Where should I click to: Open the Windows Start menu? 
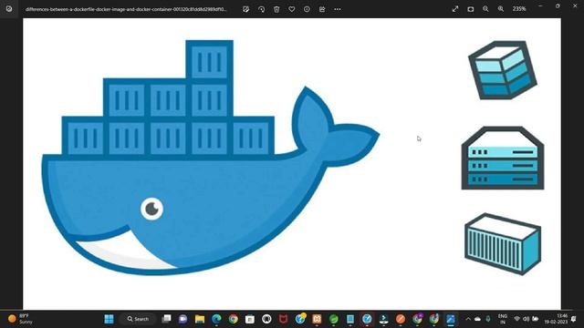coord(109,319)
